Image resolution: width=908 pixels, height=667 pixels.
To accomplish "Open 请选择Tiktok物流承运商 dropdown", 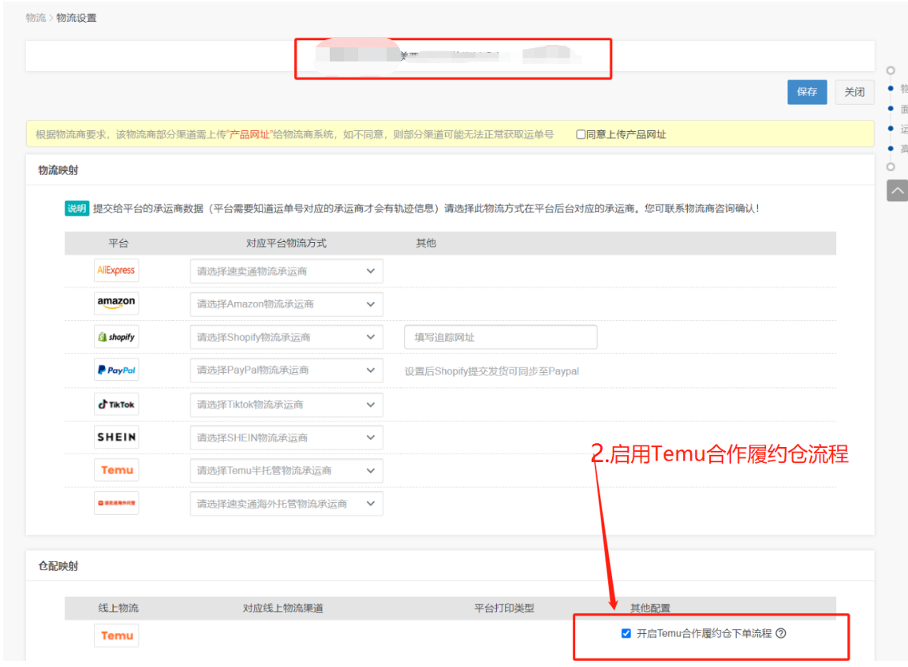I will 286,404.
